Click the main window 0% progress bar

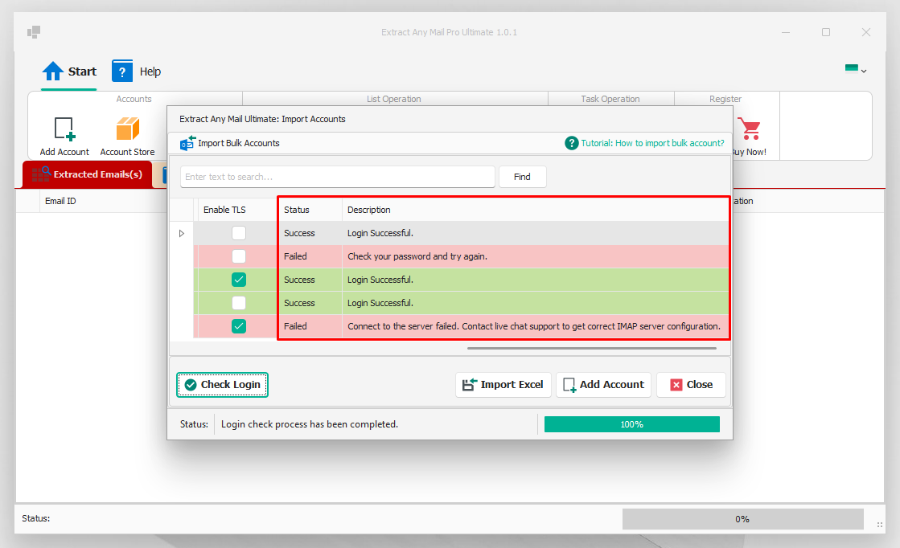(742, 519)
